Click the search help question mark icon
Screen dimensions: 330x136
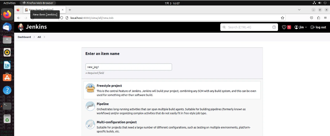[x=274, y=27]
